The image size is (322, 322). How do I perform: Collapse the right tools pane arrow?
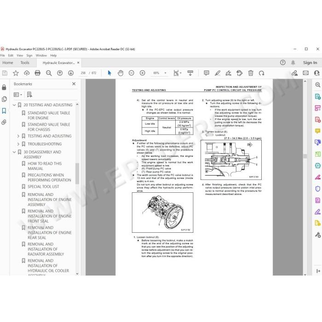(x=318, y=271)
